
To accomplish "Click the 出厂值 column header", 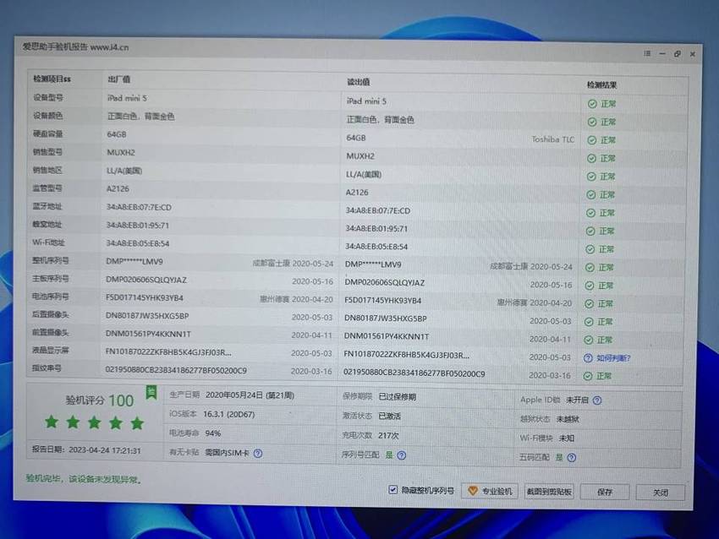I will click(118, 79).
